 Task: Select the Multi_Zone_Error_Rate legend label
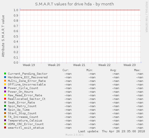27,81
